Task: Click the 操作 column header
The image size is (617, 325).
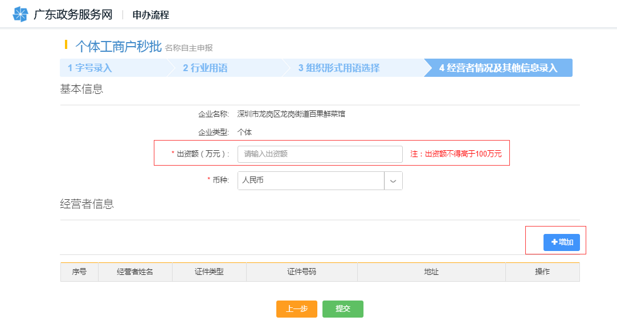Action: point(542,272)
